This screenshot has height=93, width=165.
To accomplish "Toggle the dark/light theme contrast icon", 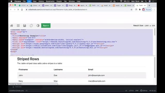I will click(x=38, y=26).
